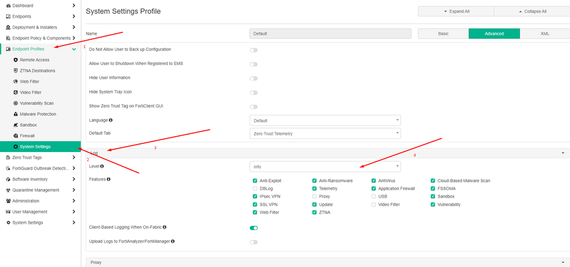The height and width of the screenshot is (267, 570).
Task: Disable Client-Based Logging When On-Fabric
Action: click(253, 228)
